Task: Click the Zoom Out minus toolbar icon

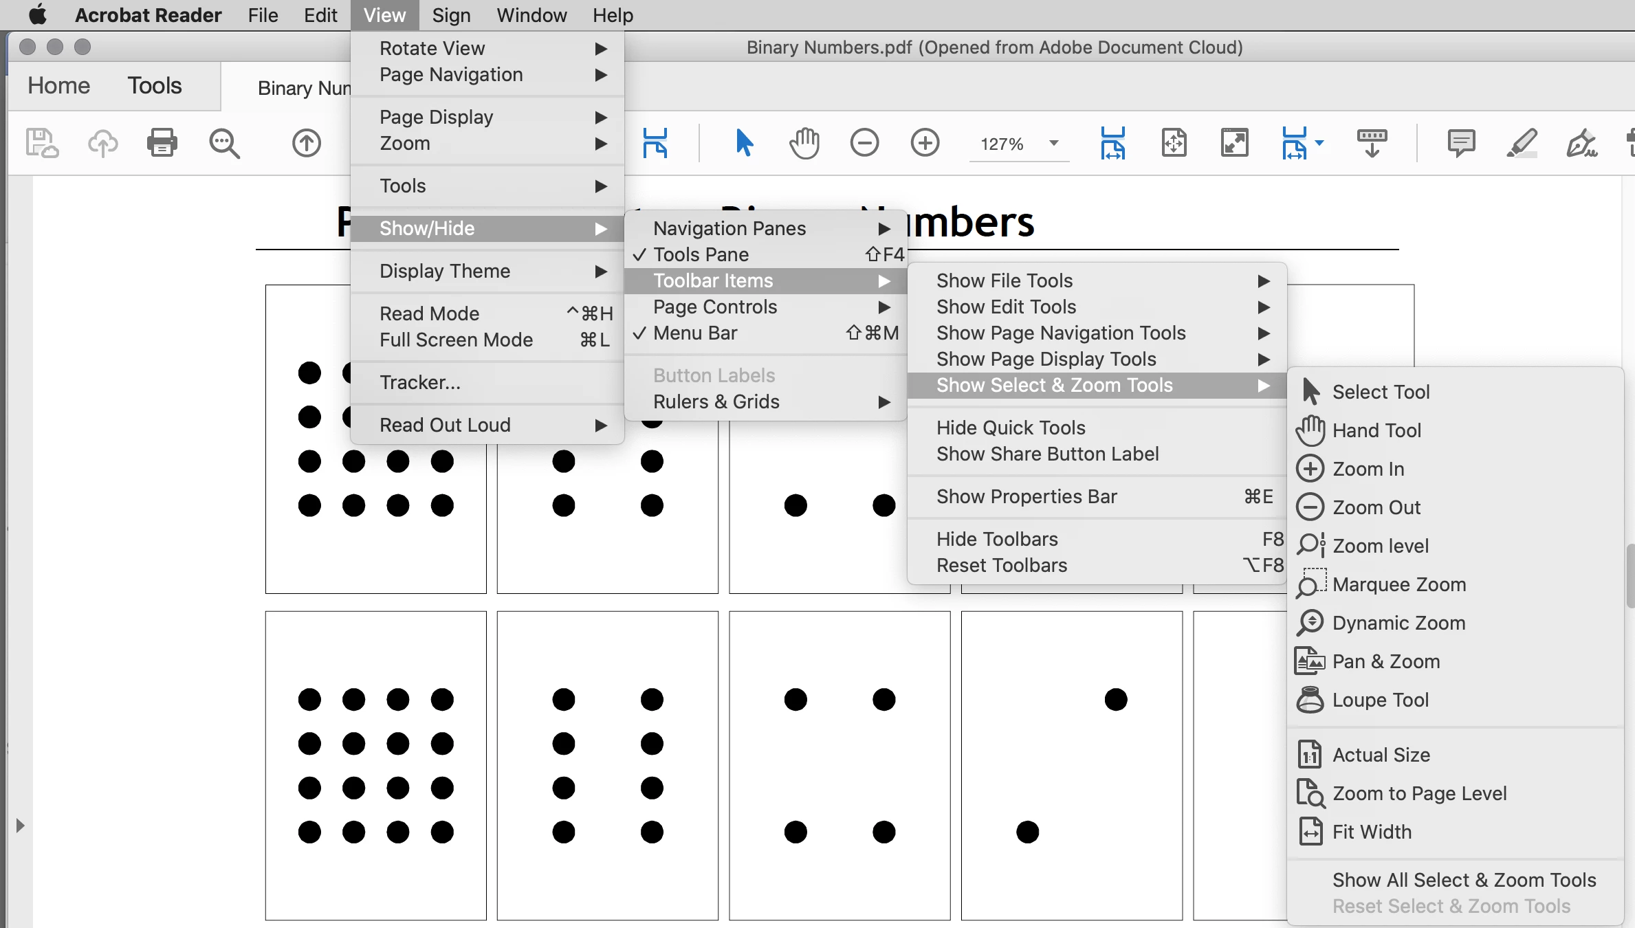Action: coord(864,143)
